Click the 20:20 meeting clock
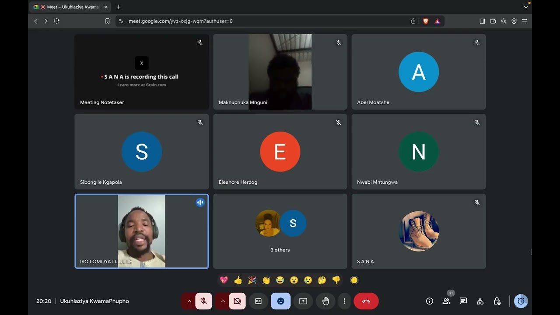Image resolution: width=560 pixels, height=315 pixels. tap(44, 301)
